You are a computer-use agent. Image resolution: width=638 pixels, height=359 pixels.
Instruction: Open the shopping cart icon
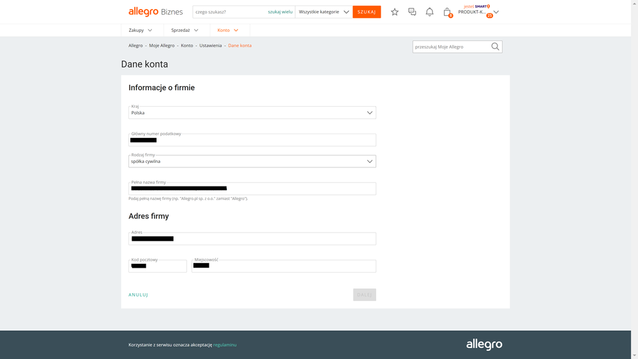447,12
